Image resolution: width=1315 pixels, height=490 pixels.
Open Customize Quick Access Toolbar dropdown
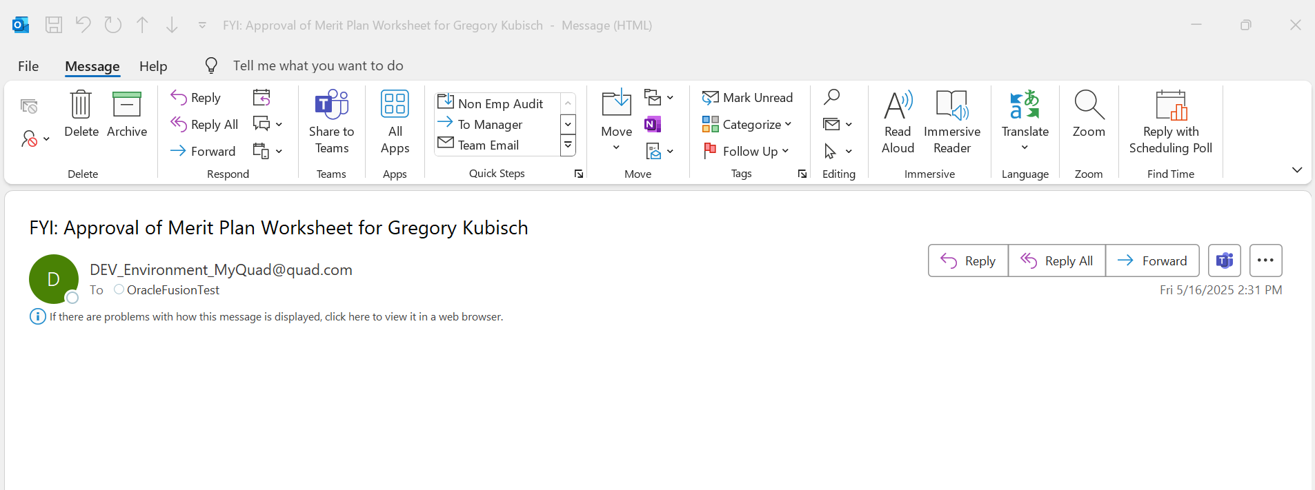202,25
